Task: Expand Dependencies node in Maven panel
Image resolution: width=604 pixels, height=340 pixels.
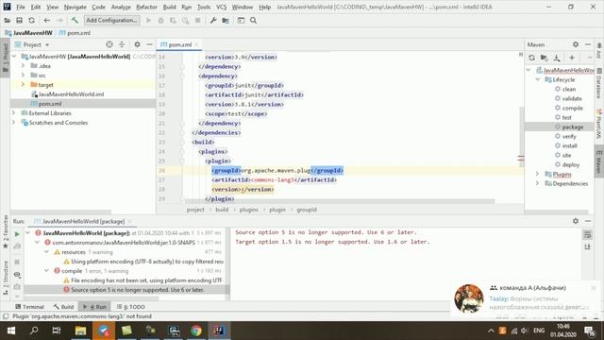Action: click(x=538, y=183)
